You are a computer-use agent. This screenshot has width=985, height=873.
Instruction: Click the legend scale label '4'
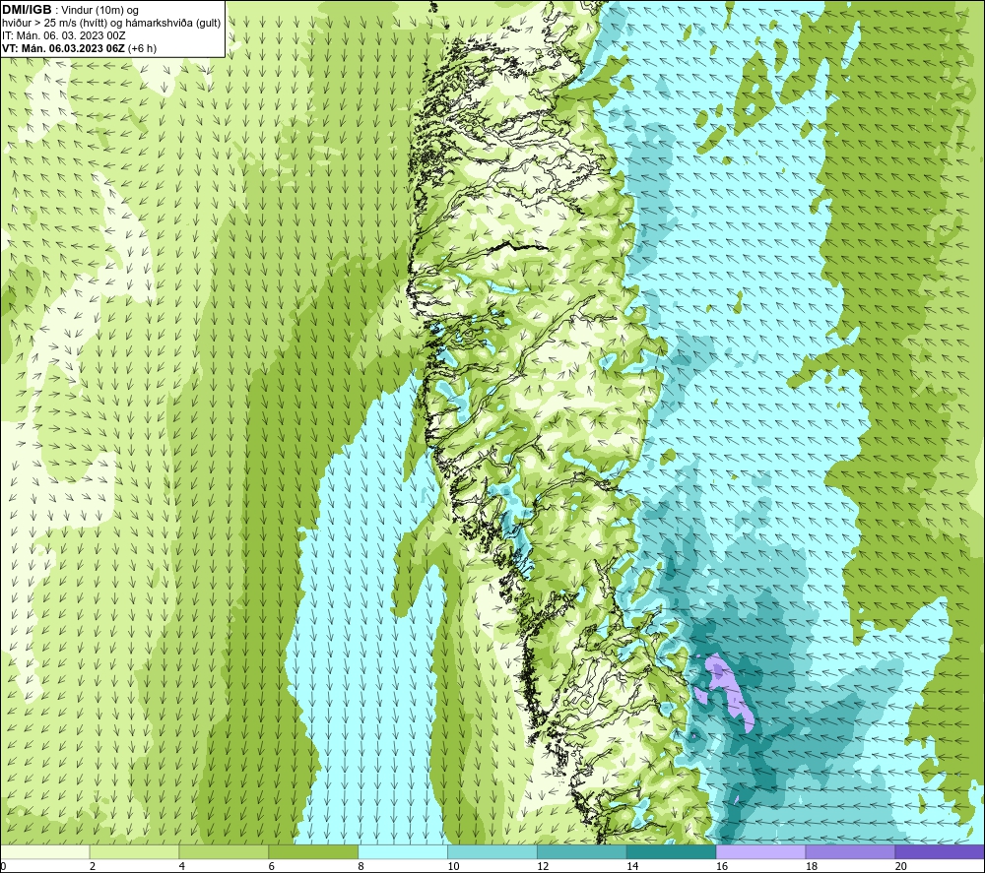182,866
